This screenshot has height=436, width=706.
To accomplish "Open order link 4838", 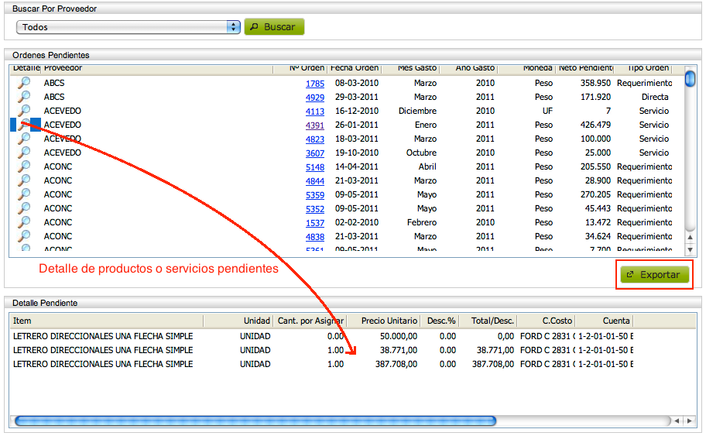I will (x=315, y=237).
